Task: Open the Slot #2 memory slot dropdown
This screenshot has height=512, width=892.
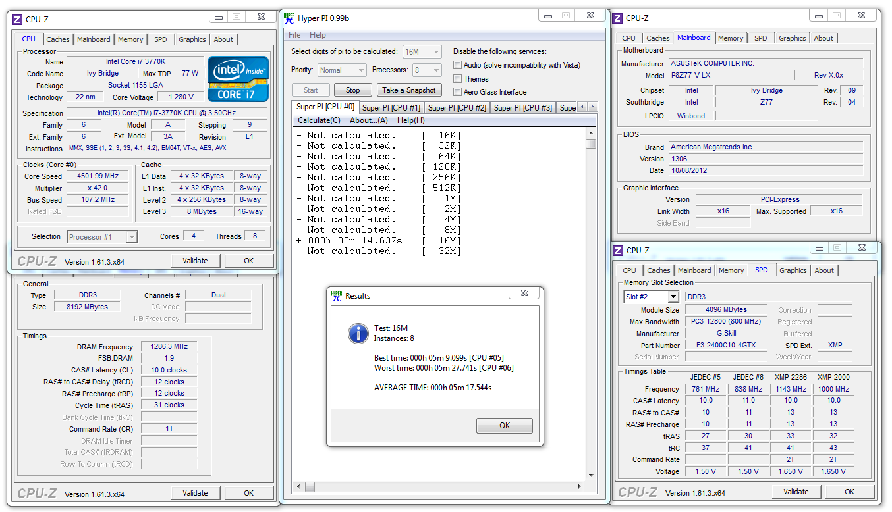Action: point(651,297)
